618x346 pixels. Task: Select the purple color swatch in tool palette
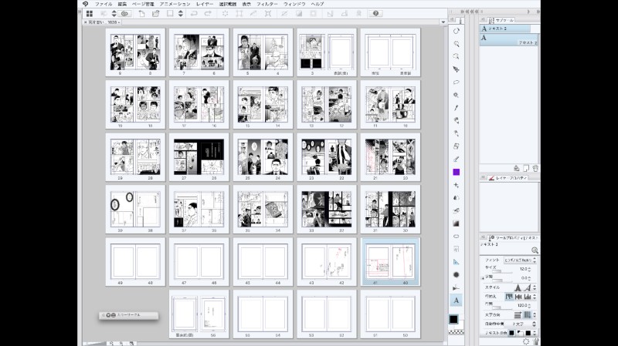pyautogui.click(x=456, y=172)
